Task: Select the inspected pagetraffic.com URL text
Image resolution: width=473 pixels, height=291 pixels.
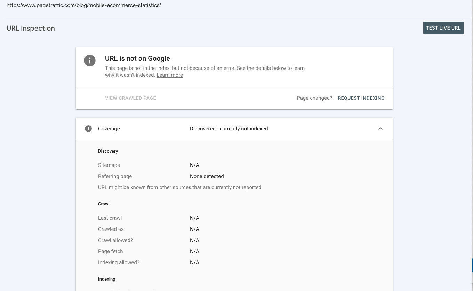Action: point(84,5)
